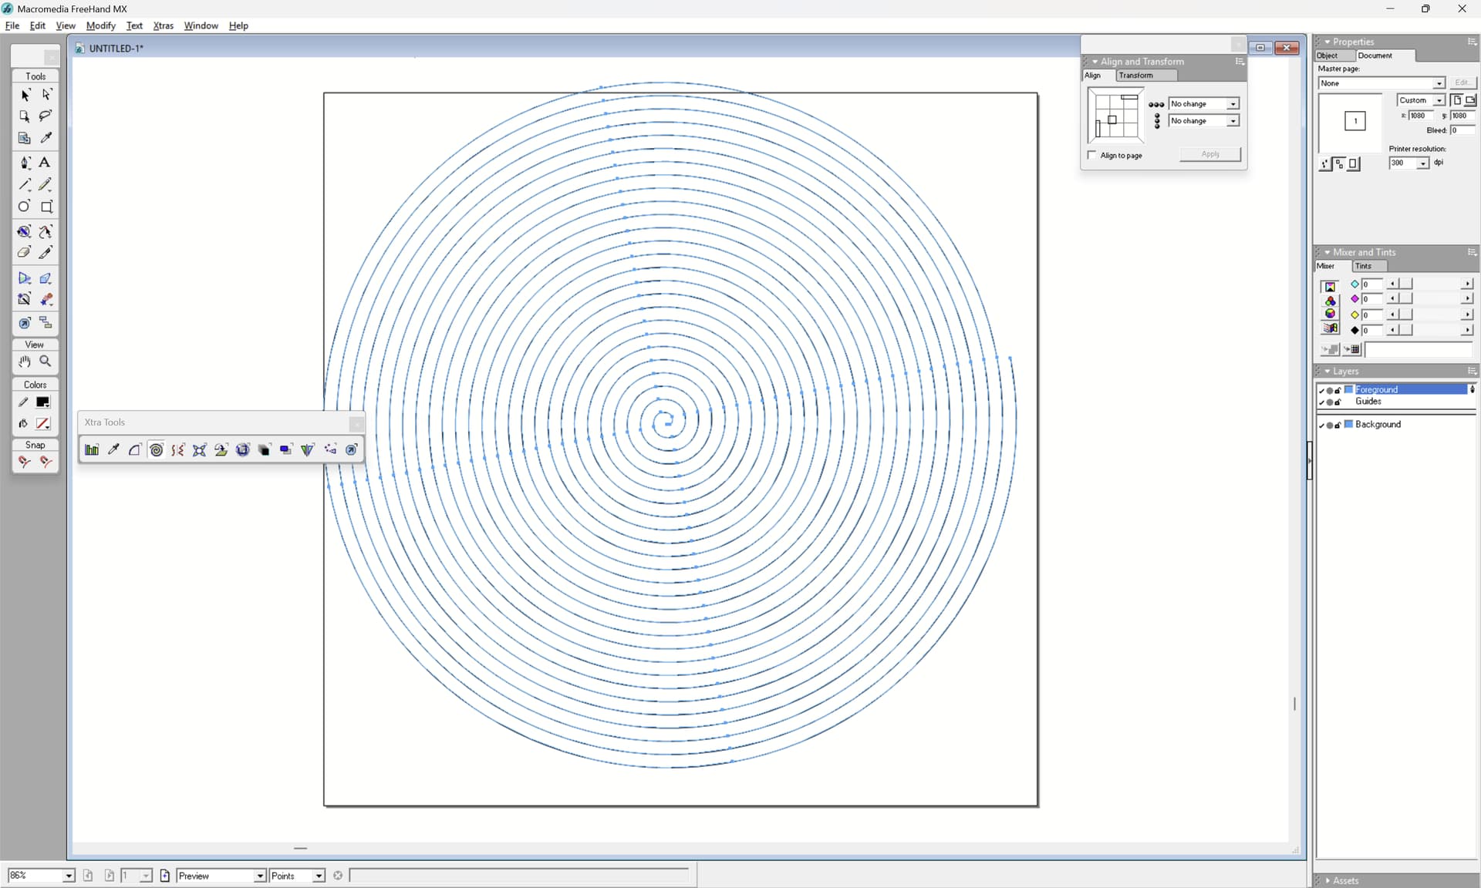Open Layers panel options menu

pyautogui.click(x=1472, y=372)
